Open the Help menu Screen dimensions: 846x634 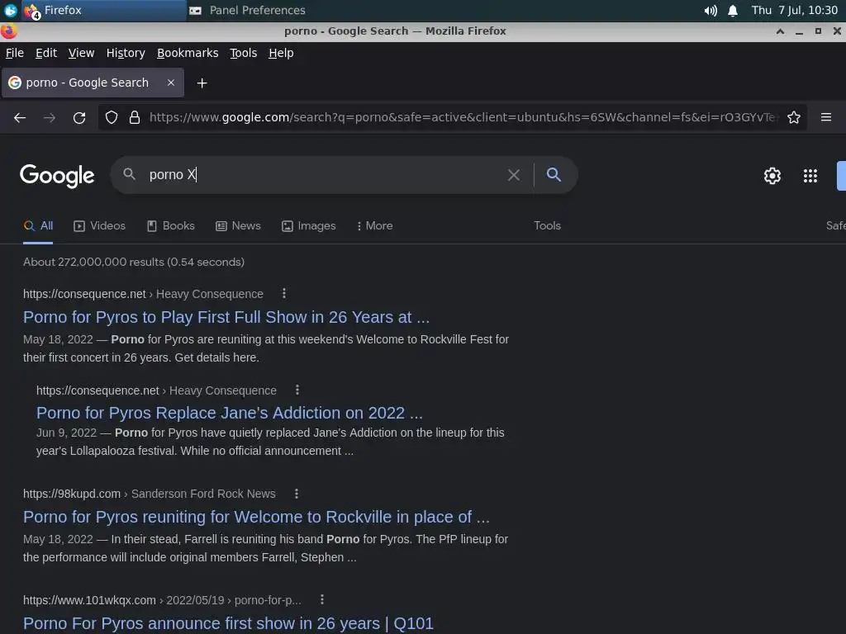pyautogui.click(x=281, y=53)
